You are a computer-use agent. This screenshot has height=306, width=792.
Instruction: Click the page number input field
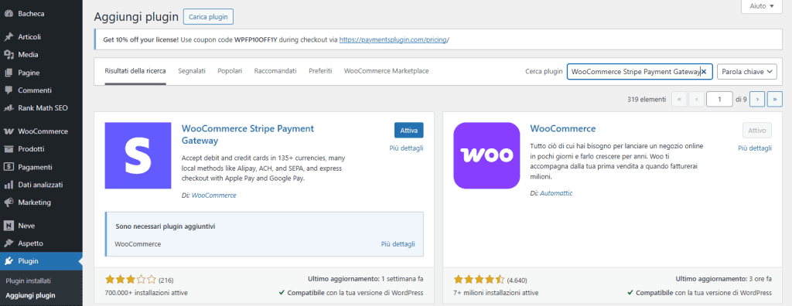pyautogui.click(x=720, y=100)
